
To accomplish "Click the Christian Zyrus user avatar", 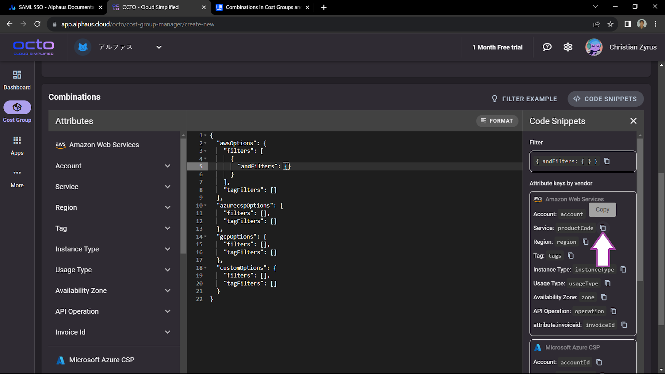I will point(594,47).
